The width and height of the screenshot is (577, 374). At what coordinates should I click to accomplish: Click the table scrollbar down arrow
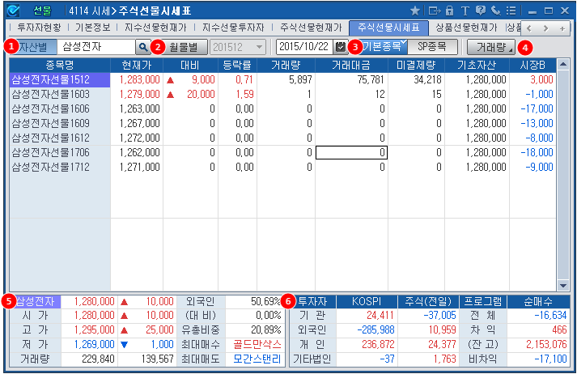563,285
